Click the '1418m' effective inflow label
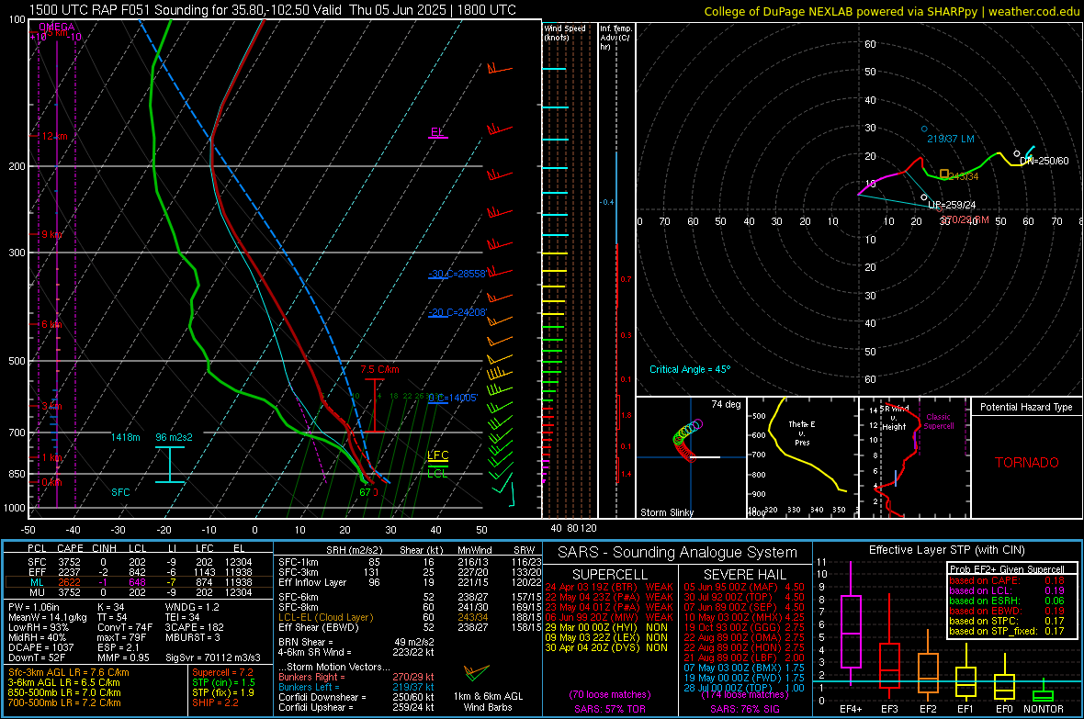The width and height of the screenshot is (1084, 719). pyautogui.click(x=125, y=438)
